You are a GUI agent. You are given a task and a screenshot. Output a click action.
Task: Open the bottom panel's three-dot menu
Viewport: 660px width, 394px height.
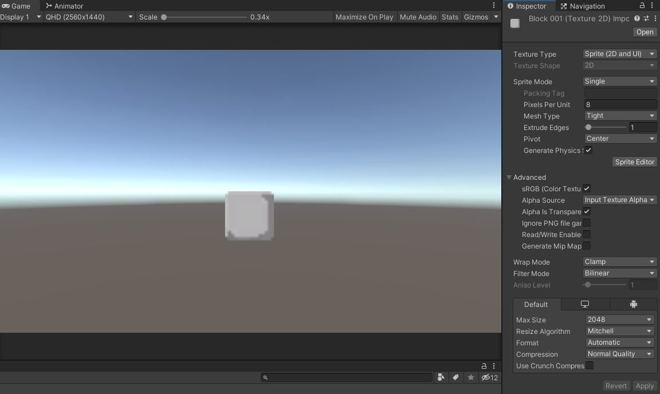point(494,366)
